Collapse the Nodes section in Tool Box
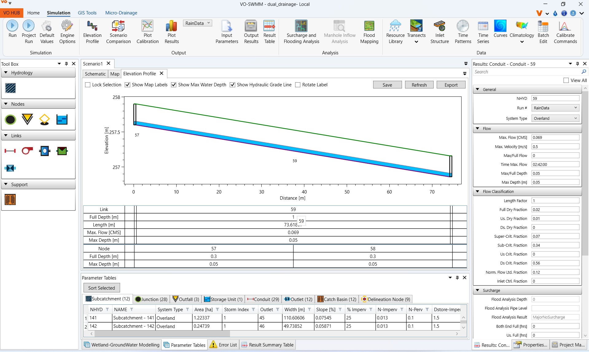This screenshot has height=352, width=589. coord(6,104)
